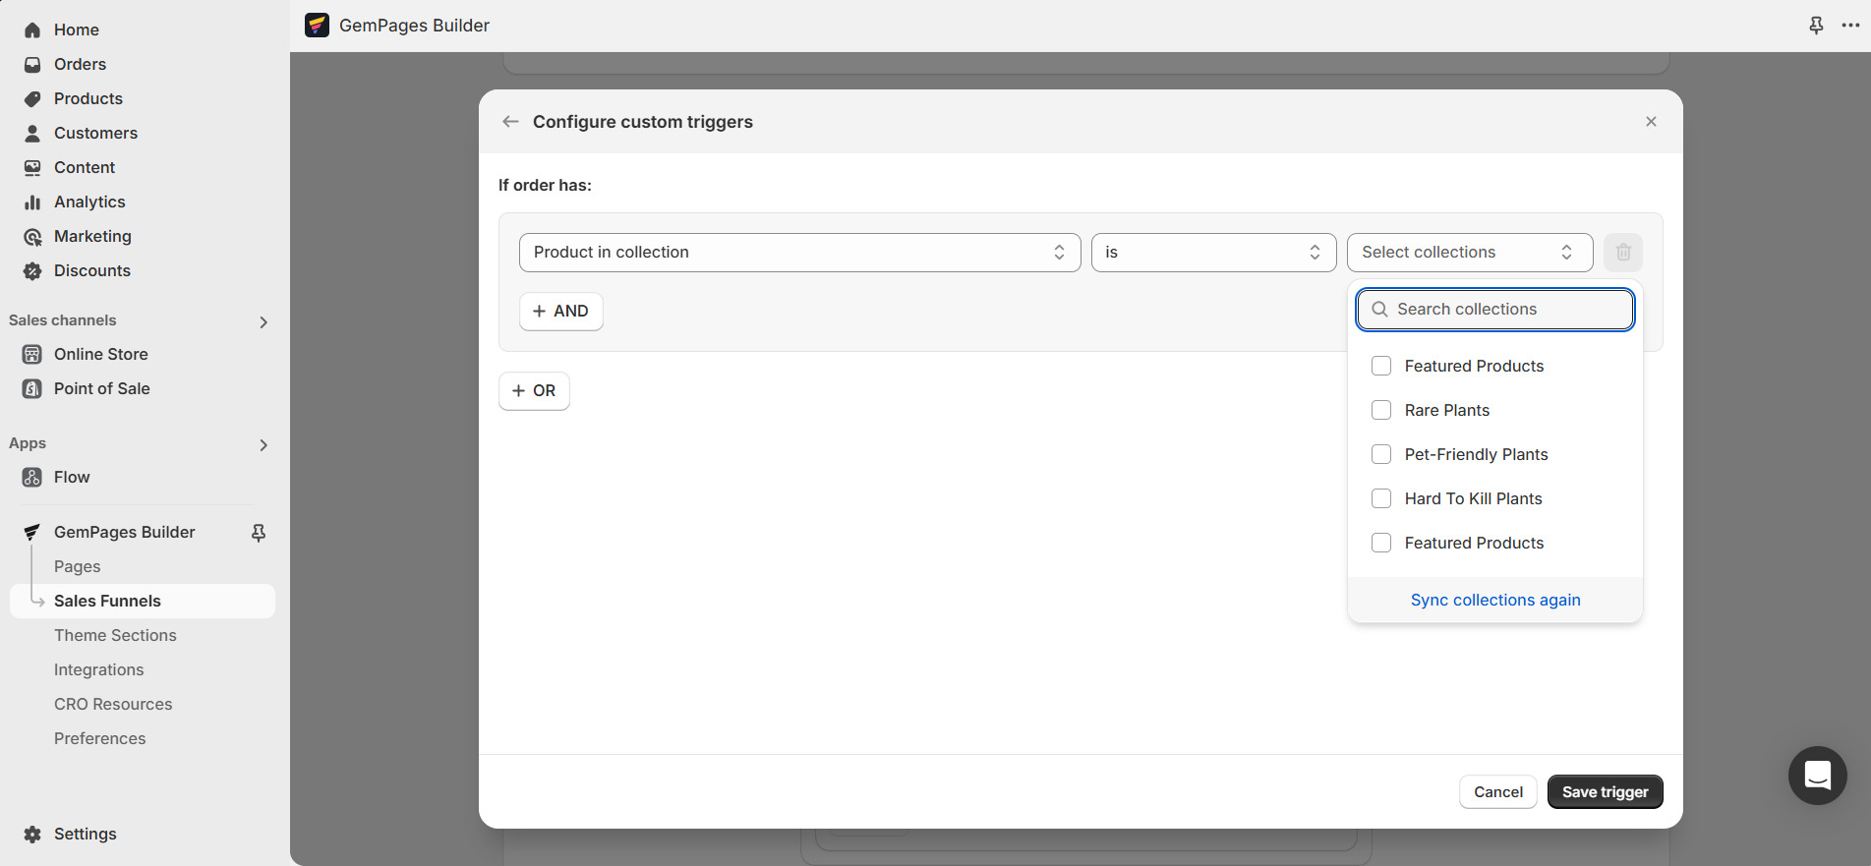Open the Analytics menu item
1871x866 pixels.
[89, 202]
